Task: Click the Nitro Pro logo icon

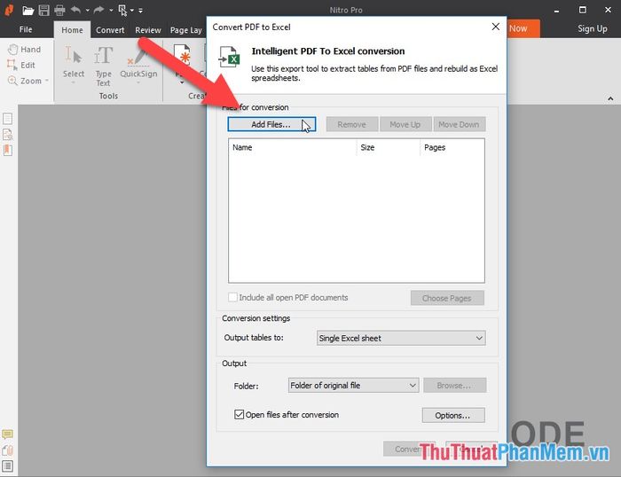Action: click(x=9, y=10)
